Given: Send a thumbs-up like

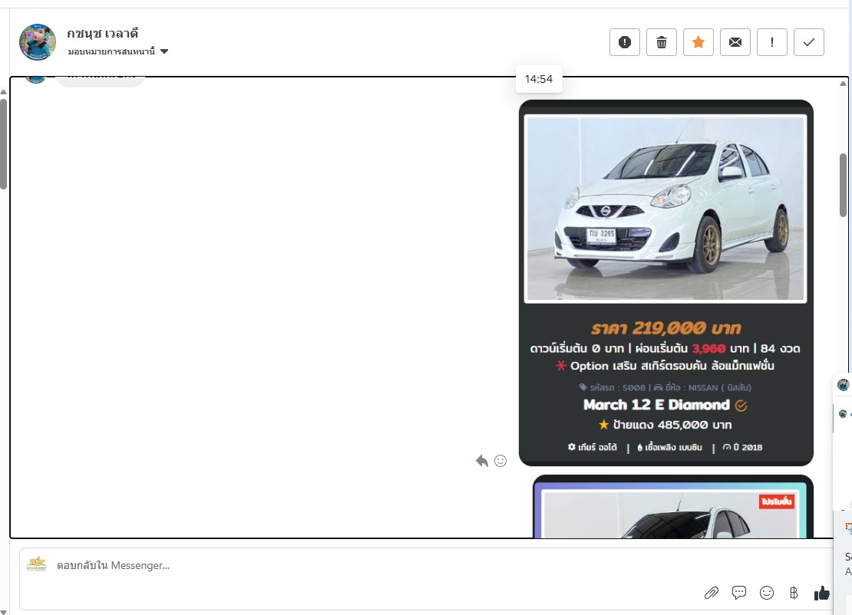Looking at the screenshot, I should [821, 592].
